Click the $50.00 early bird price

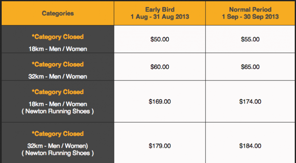(x=160, y=39)
